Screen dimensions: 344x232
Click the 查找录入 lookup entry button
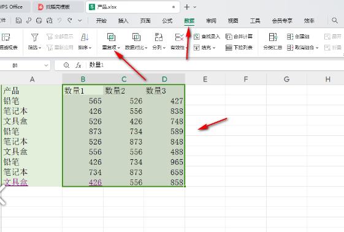tap(207, 37)
